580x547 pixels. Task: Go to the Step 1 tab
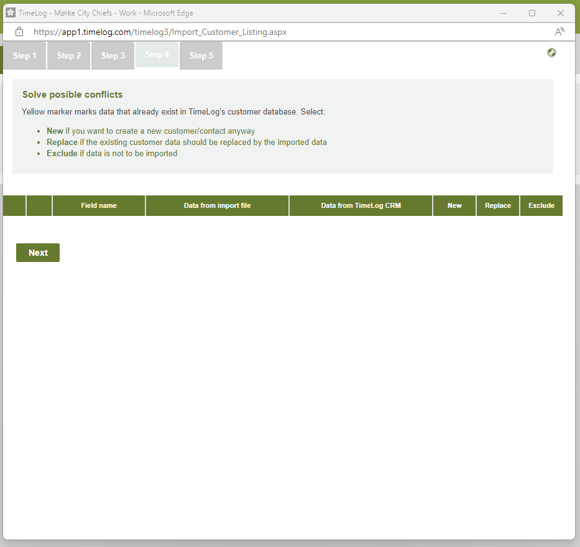tap(25, 56)
